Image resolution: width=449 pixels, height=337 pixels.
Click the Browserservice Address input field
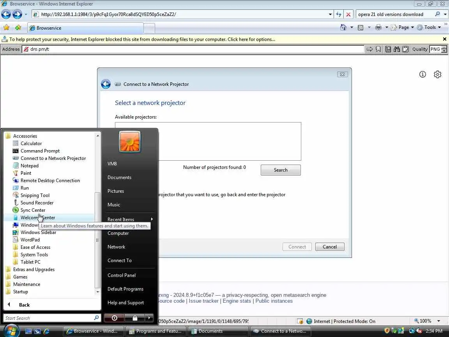click(x=193, y=49)
